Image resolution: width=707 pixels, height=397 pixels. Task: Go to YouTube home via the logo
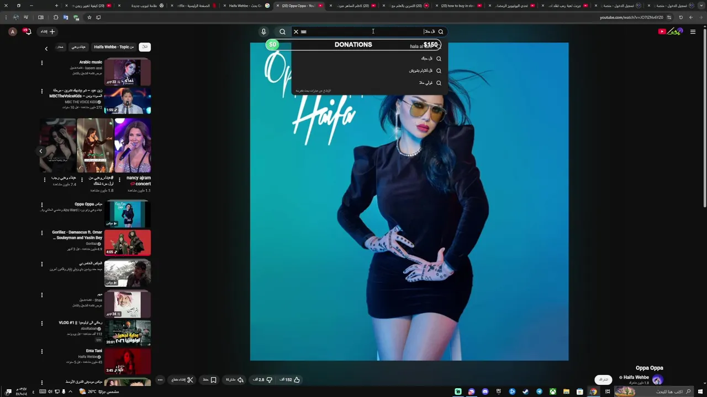tap(671, 31)
